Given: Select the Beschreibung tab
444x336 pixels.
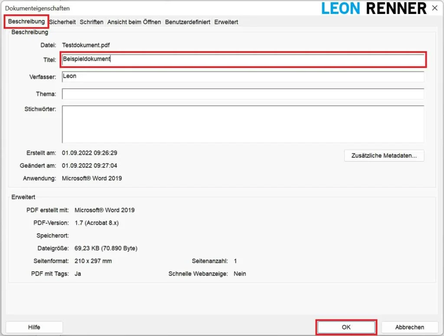Looking at the screenshot, I should click(26, 21).
